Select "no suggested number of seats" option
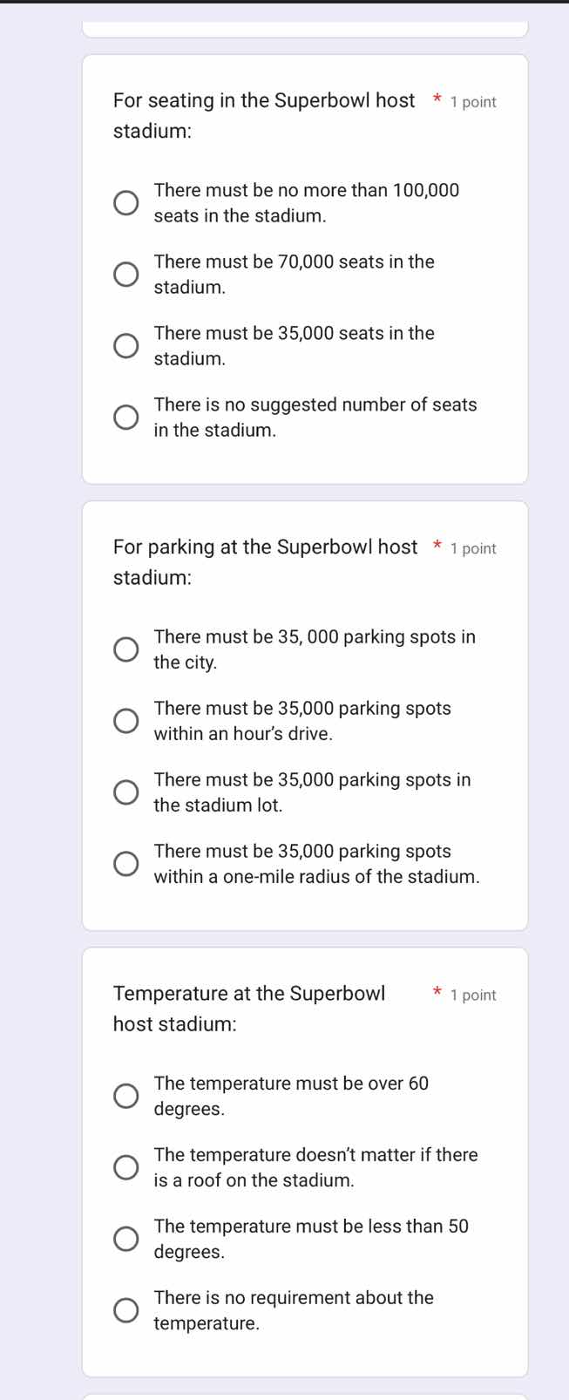 pyautogui.click(x=125, y=417)
